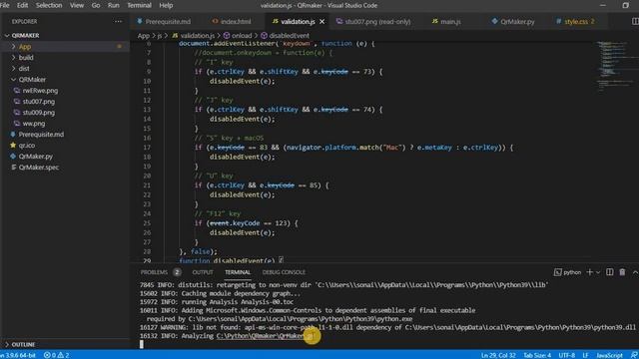Screen dimensions: 639x359
Task: Open errors and warnings status indicator
Action: [x=56, y=355]
